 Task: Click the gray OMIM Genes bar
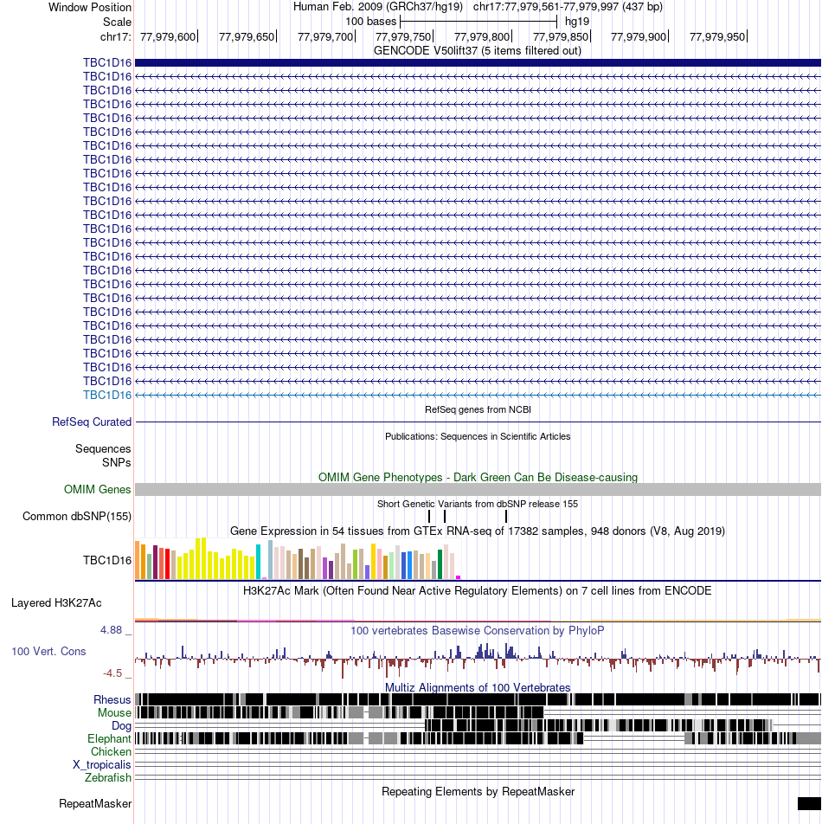pyautogui.click(x=478, y=489)
